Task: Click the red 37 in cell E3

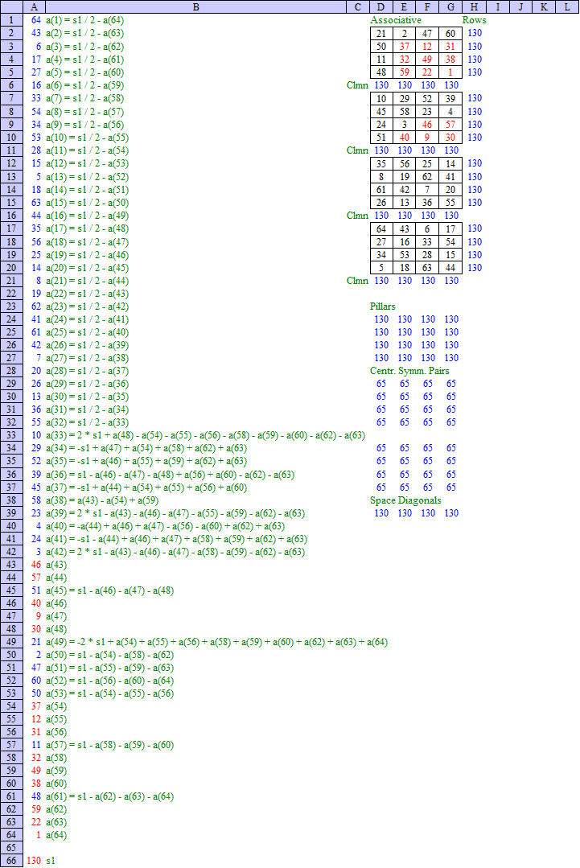Action: pos(405,47)
